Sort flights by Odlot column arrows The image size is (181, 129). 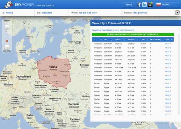point(124,40)
